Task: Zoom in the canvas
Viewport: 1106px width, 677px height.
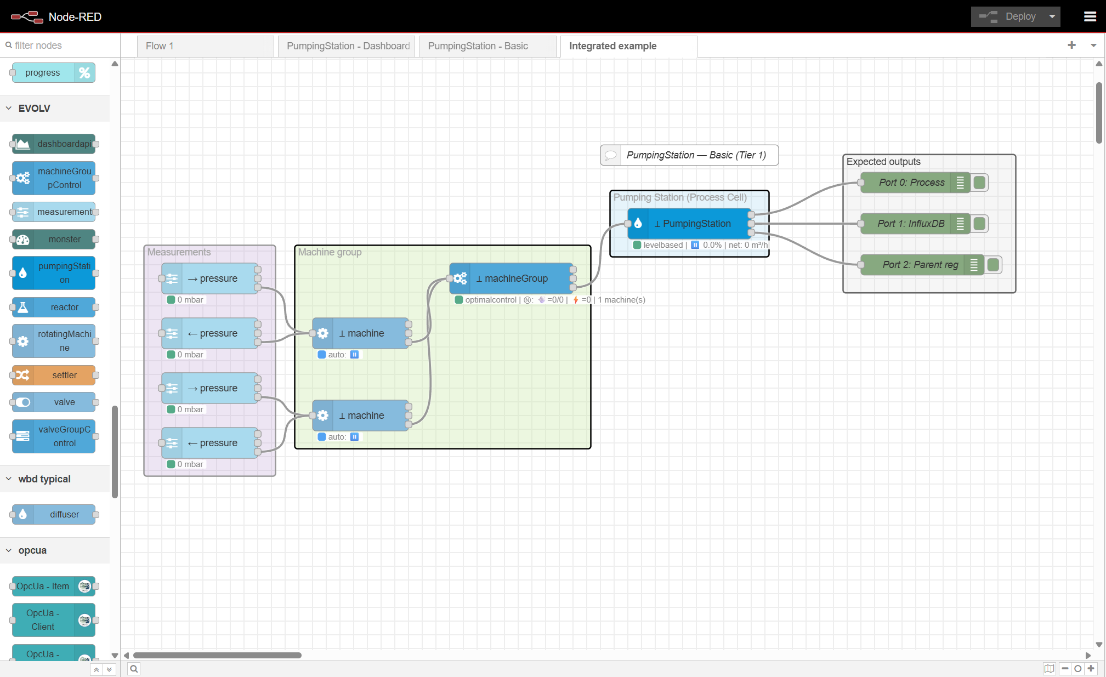Action: point(1091,669)
